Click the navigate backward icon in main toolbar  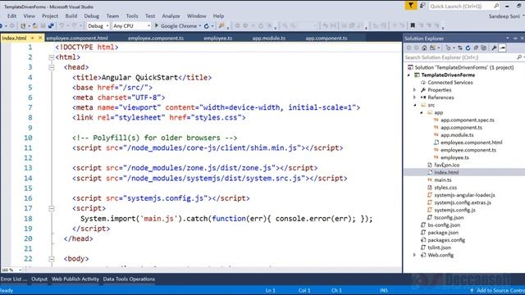[x=2, y=25]
